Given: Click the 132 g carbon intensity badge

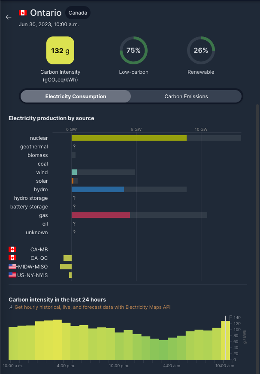Looking at the screenshot, I should click(60, 50).
